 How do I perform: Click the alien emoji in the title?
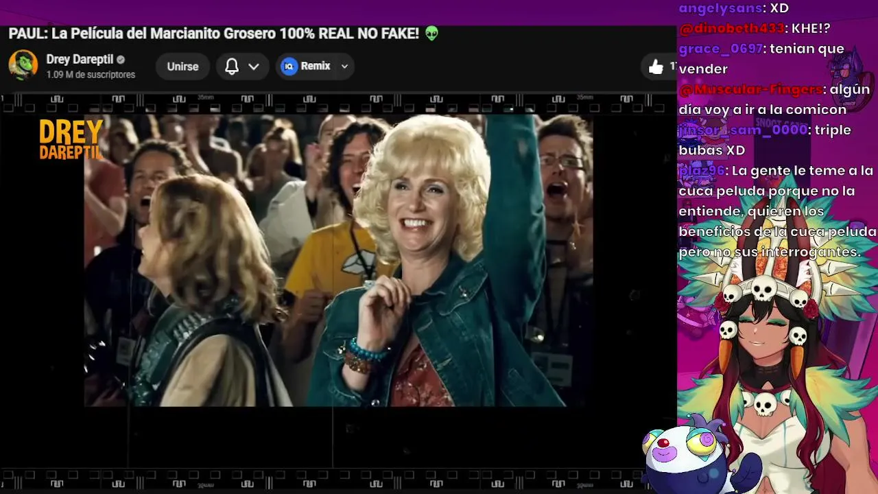(x=431, y=33)
